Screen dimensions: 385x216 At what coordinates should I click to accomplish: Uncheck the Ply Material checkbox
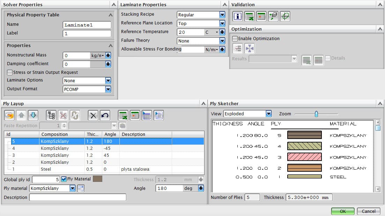click(64, 179)
